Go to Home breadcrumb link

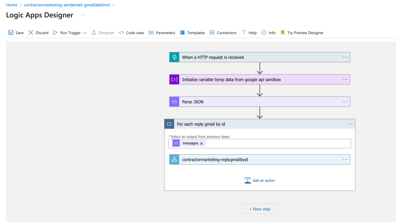click(12, 5)
